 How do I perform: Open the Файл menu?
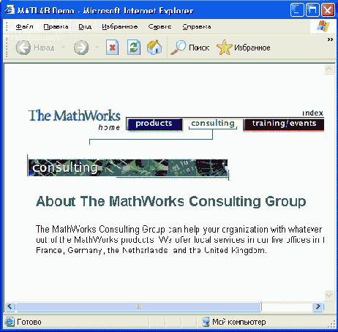tap(24, 26)
